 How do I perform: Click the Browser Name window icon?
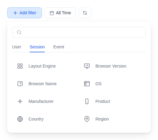click(x=20, y=84)
